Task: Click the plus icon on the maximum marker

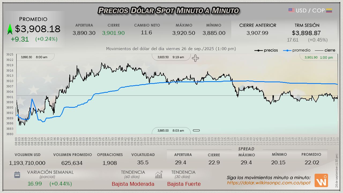Action: tap(195, 58)
